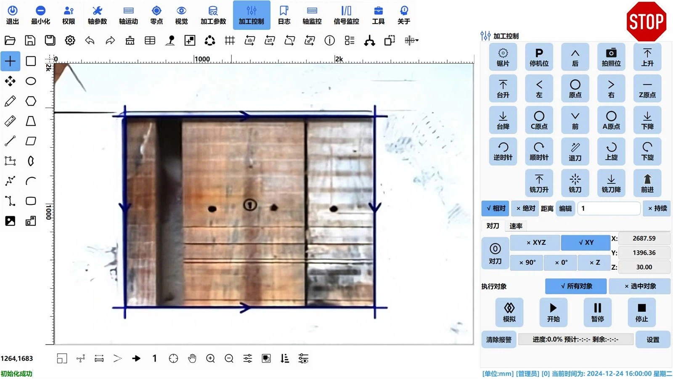The image size is (673, 379).
Task: Select the ellipse drawing tool
Action: point(31,81)
